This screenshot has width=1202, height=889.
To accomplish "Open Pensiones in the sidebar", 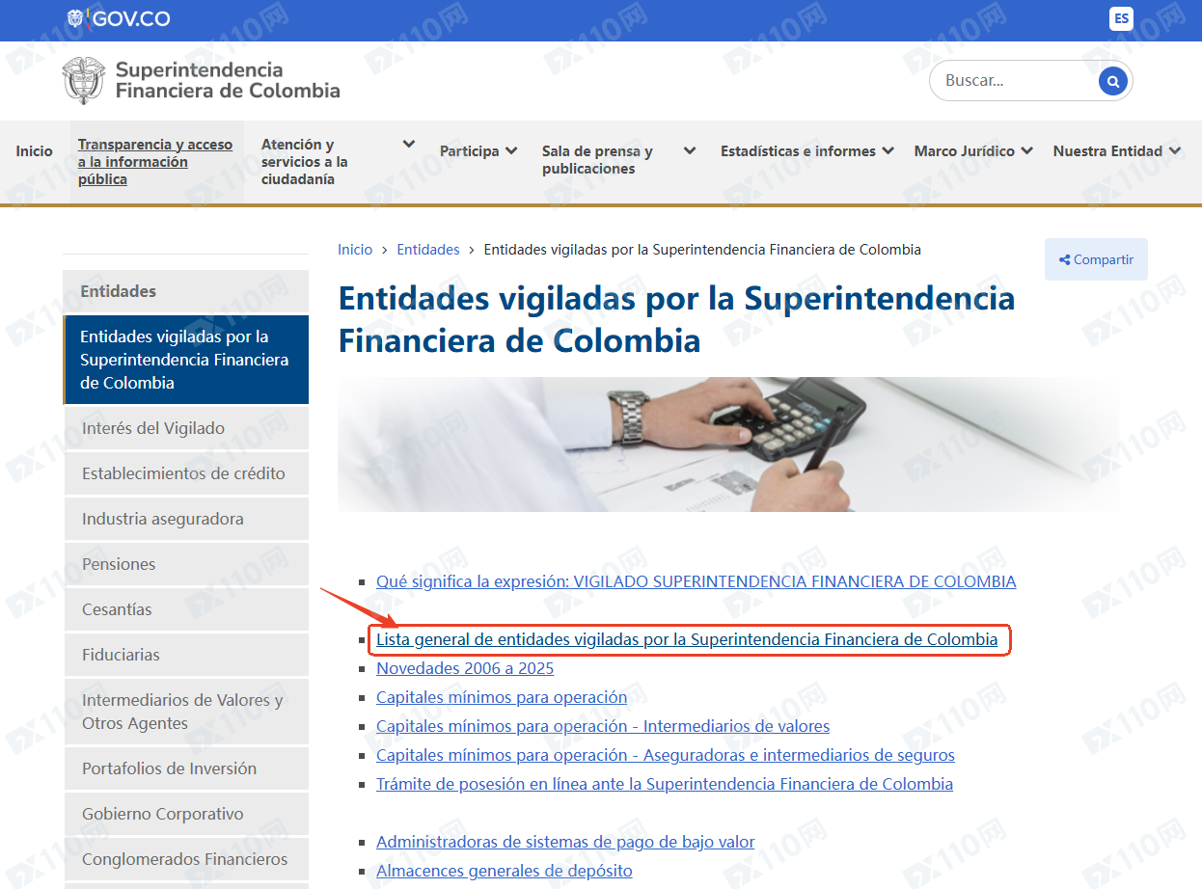I will tap(186, 564).
